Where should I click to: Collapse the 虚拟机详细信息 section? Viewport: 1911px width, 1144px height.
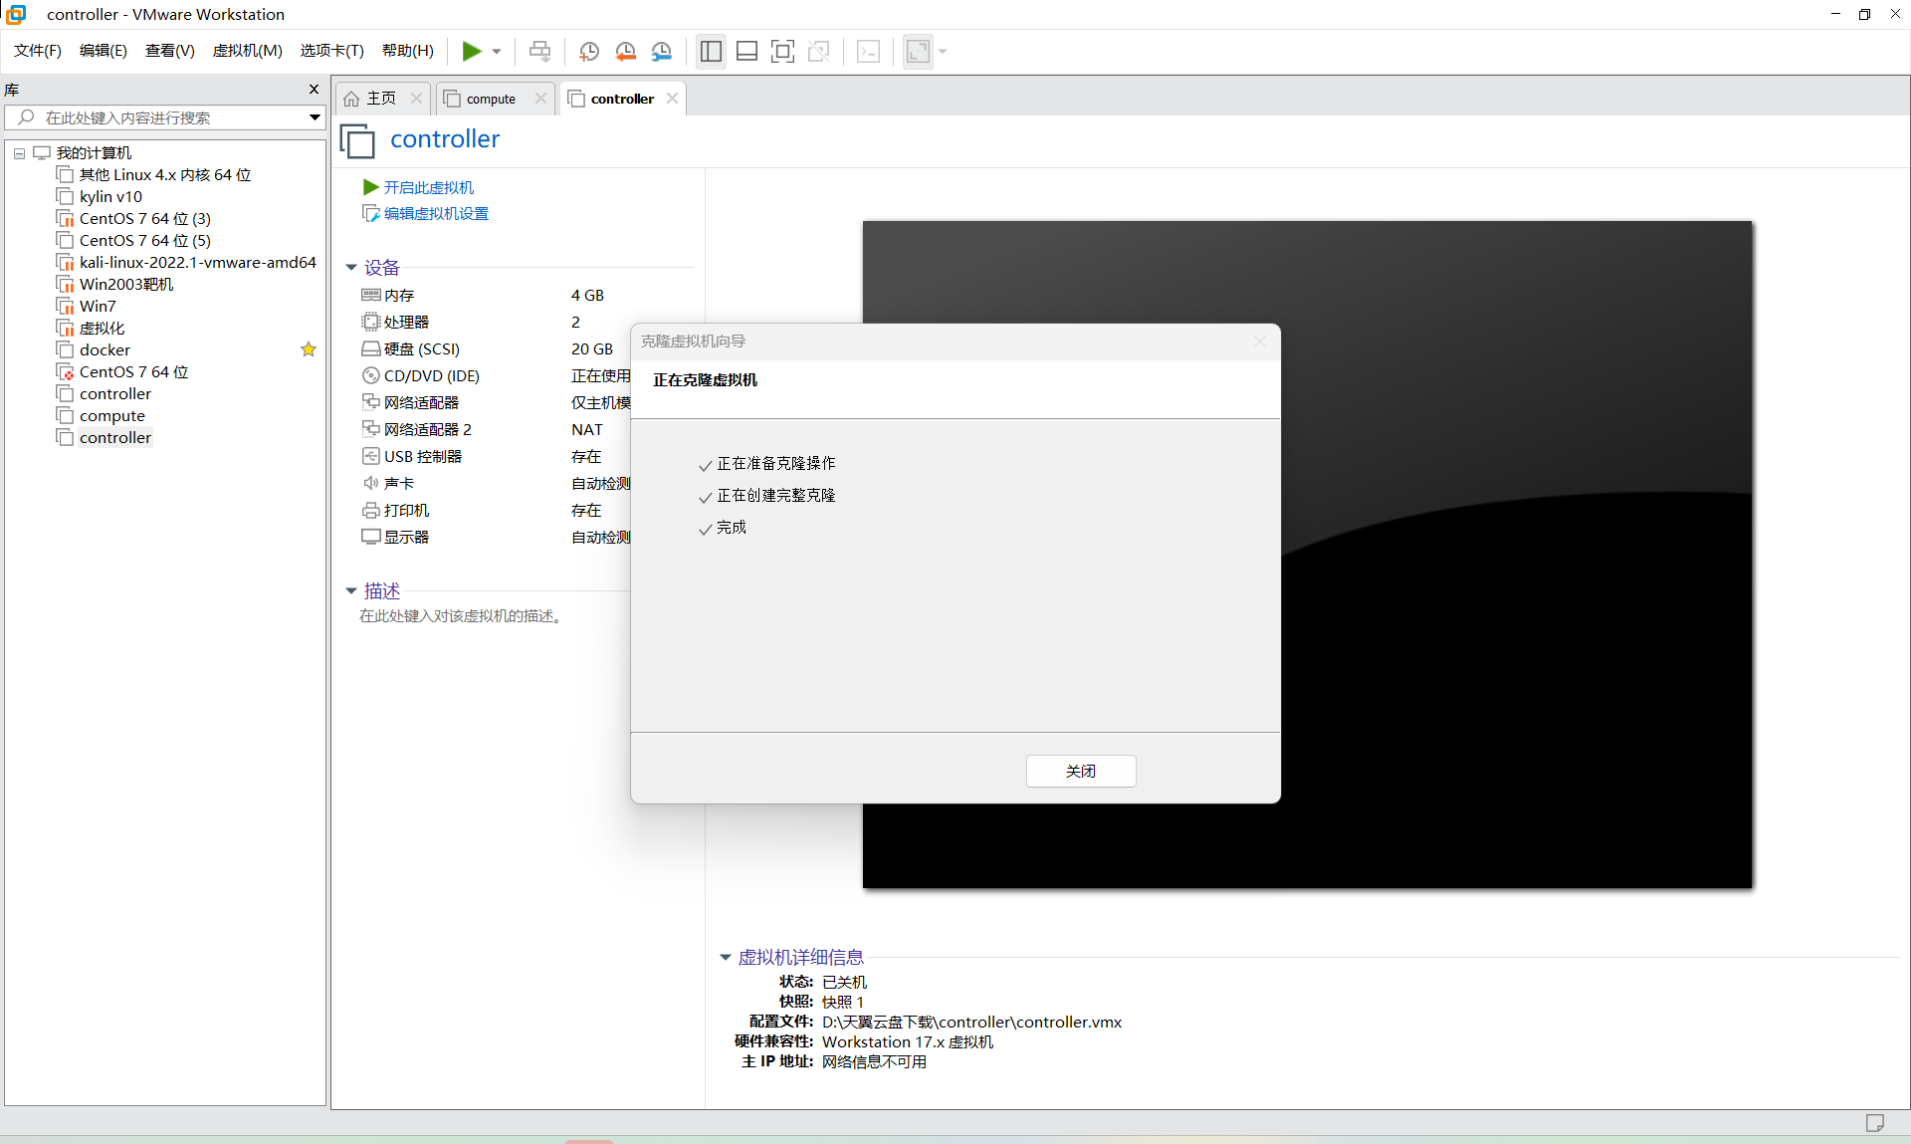pos(726,957)
